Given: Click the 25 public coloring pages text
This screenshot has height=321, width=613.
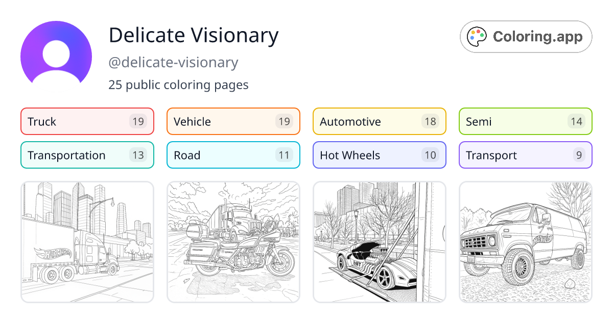Looking at the screenshot, I should tap(178, 85).
